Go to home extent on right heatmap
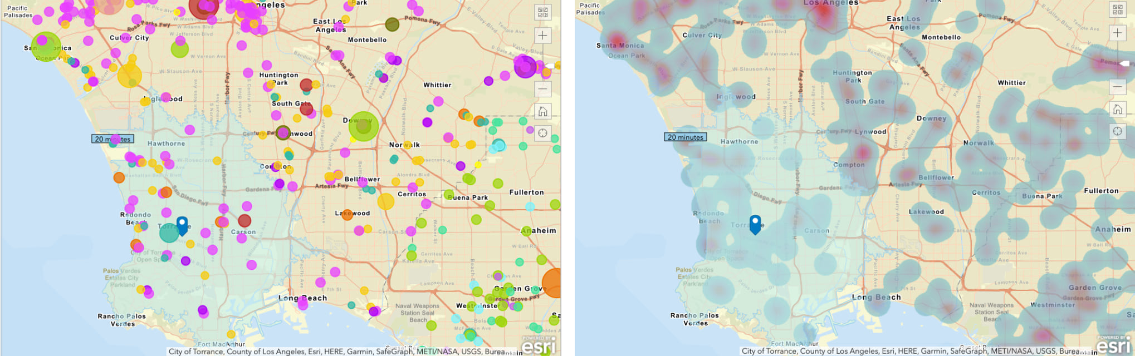Image resolution: width=1135 pixels, height=356 pixels. point(1117,109)
